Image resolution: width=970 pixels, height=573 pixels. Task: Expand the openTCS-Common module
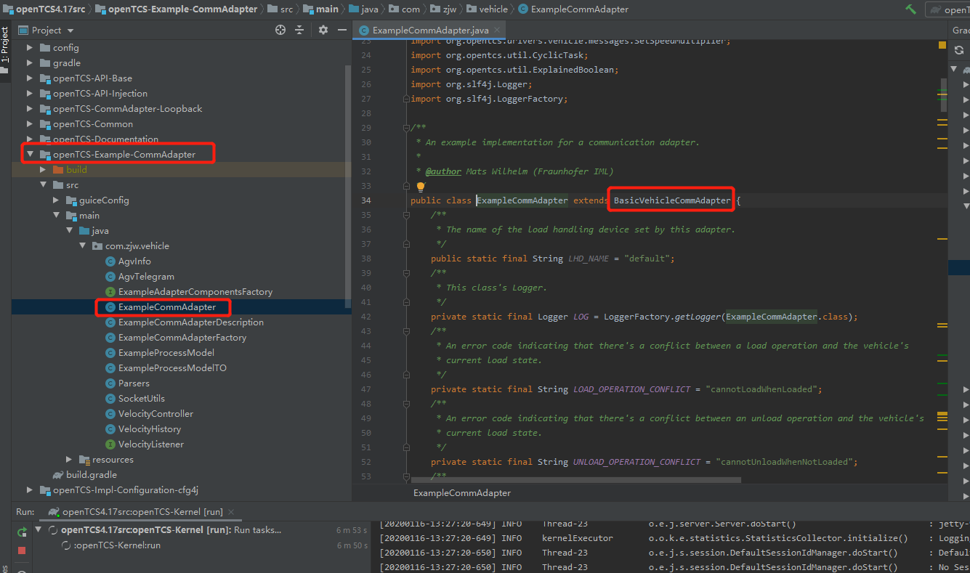pos(30,123)
